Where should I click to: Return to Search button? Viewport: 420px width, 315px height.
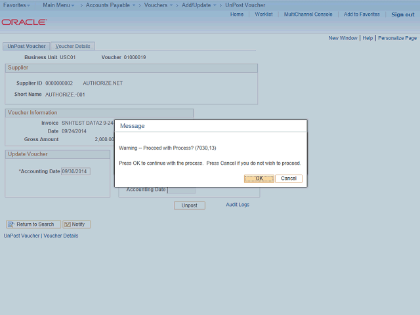[x=33, y=224]
